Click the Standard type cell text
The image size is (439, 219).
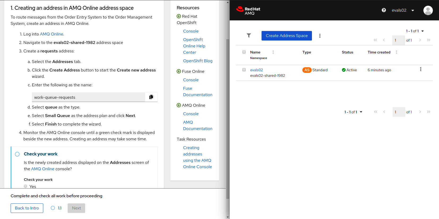click(x=320, y=70)
